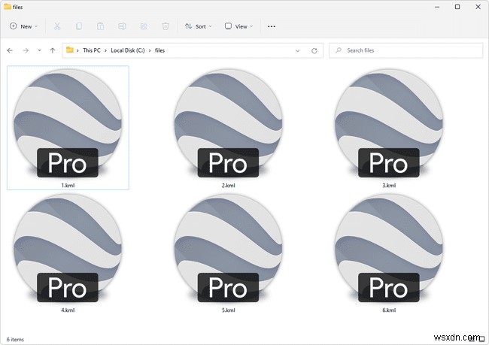Open the New item menu
Image resolution: width=489 pixels, height=345 pixels.
[24, 26]
